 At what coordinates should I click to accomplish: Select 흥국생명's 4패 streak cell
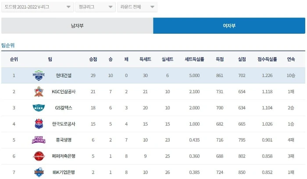(x=291, y=140)
